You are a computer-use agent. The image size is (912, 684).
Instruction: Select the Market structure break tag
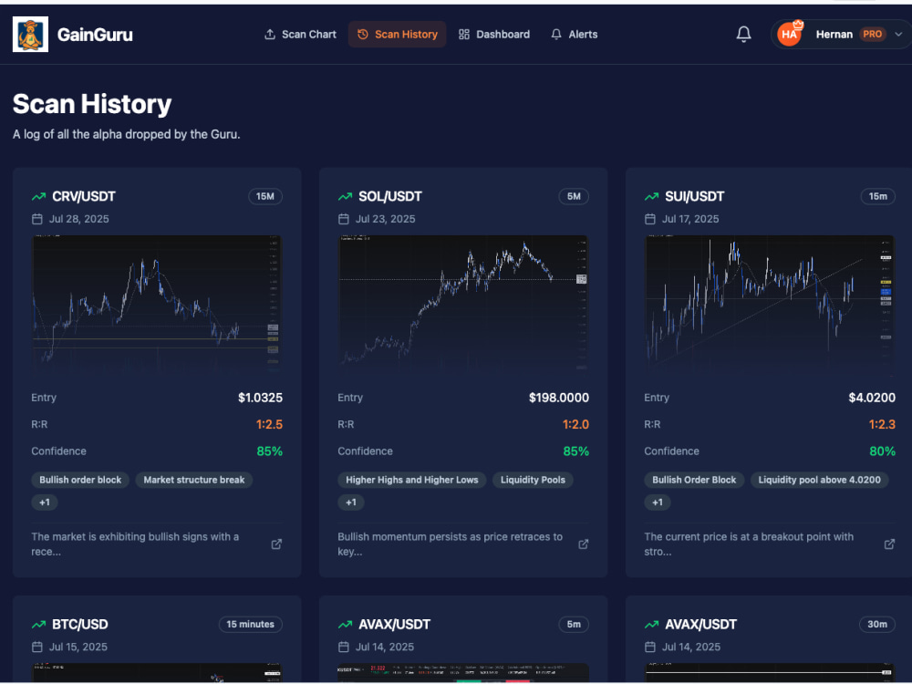pyautogui.click(x=193, y=480)
